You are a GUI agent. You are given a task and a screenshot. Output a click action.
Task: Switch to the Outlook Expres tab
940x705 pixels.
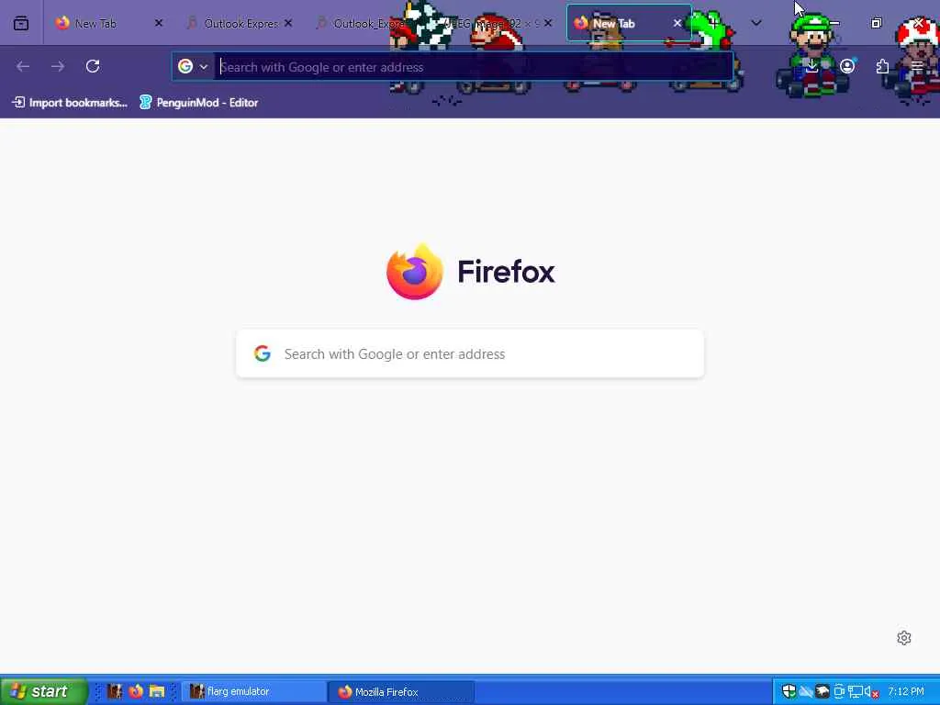pos(239,23)
